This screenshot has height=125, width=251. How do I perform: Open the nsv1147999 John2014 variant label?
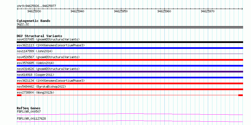point(35,51)
